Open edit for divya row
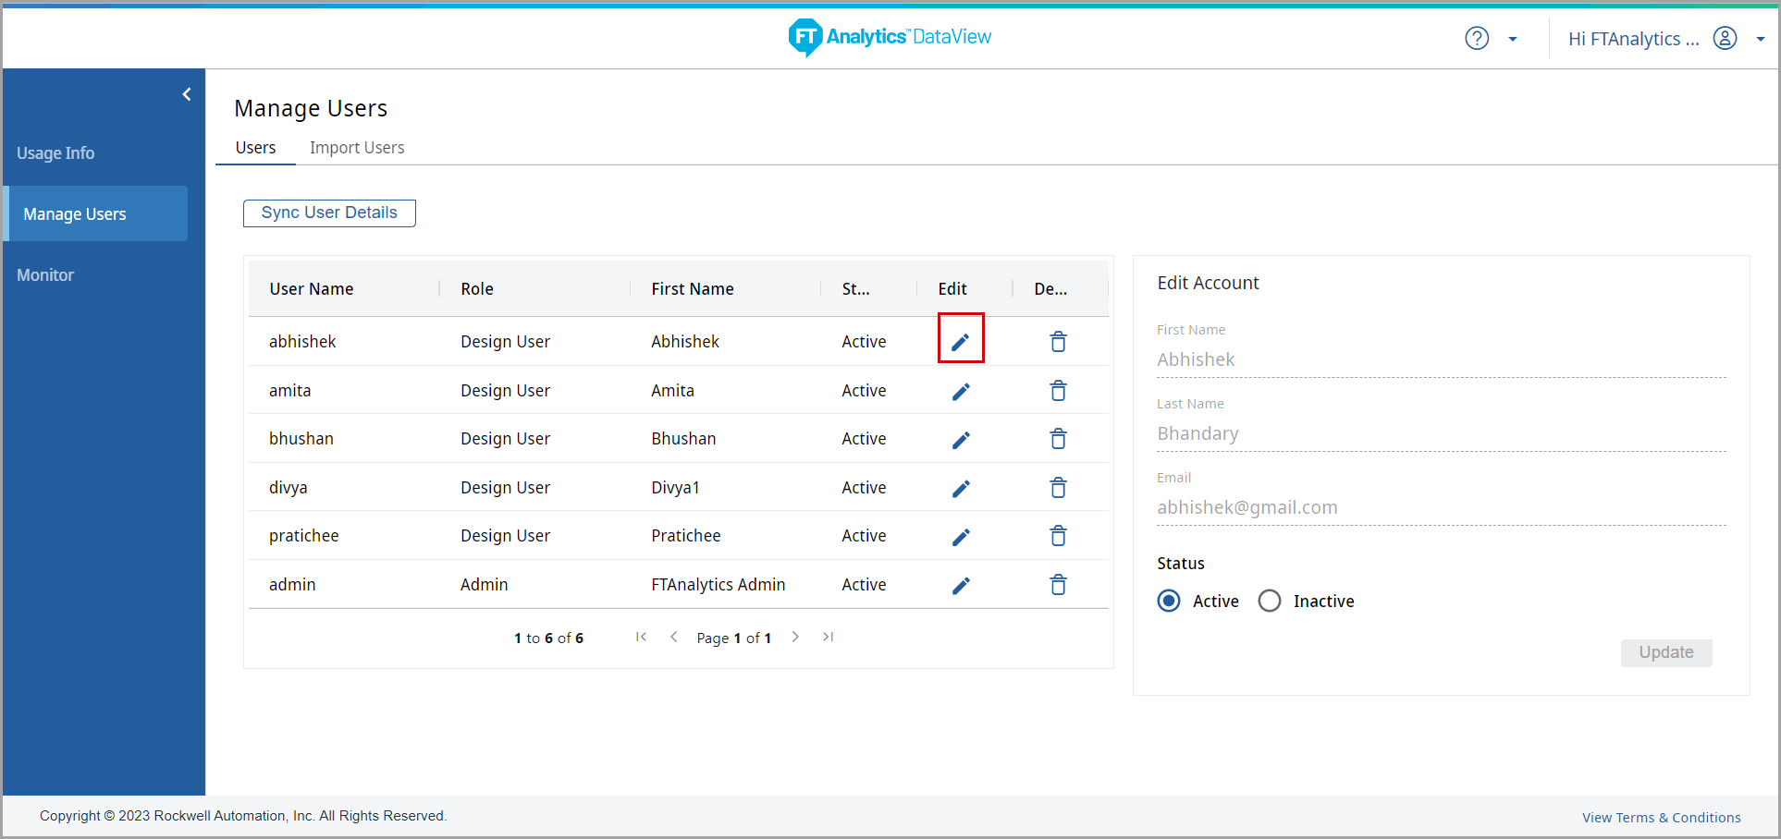Viewport: 1781px width, 839px height. coord(961,488)
